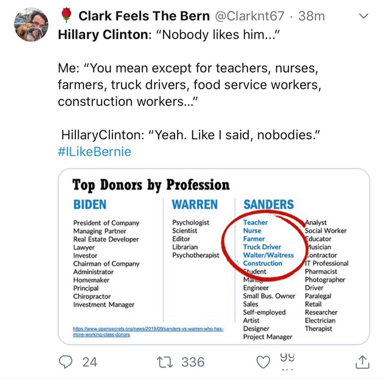Tap the share upload arrow icon
Screen dimensions: 384x379
[361, 362]
